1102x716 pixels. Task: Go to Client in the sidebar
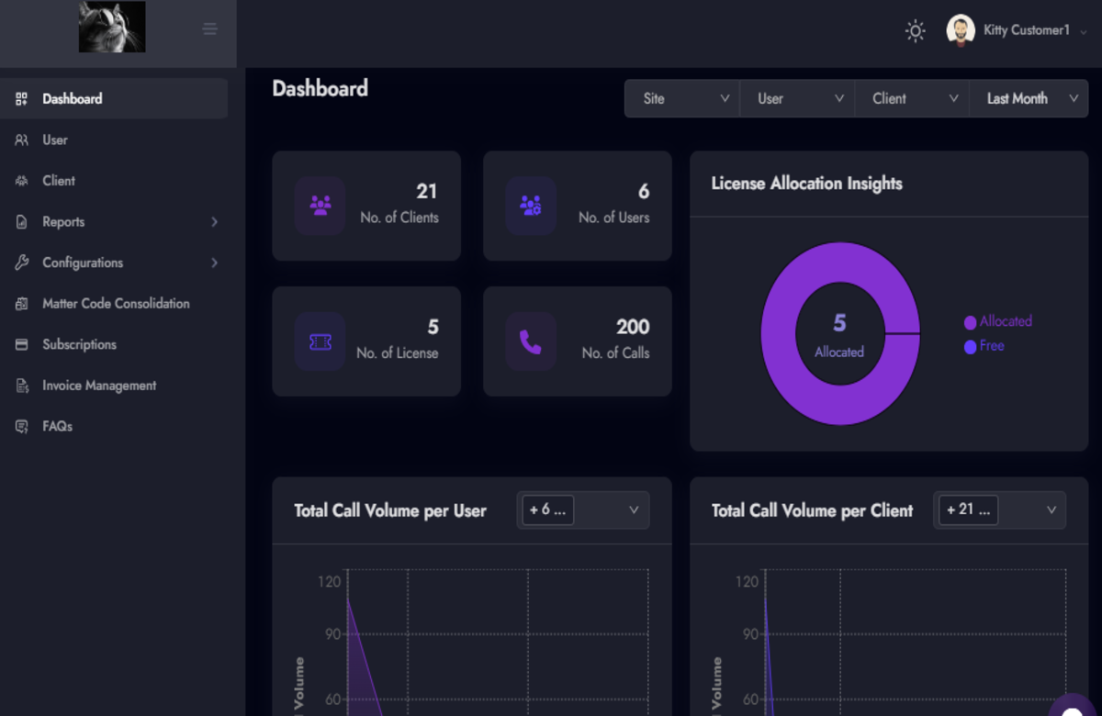(59, 181)
